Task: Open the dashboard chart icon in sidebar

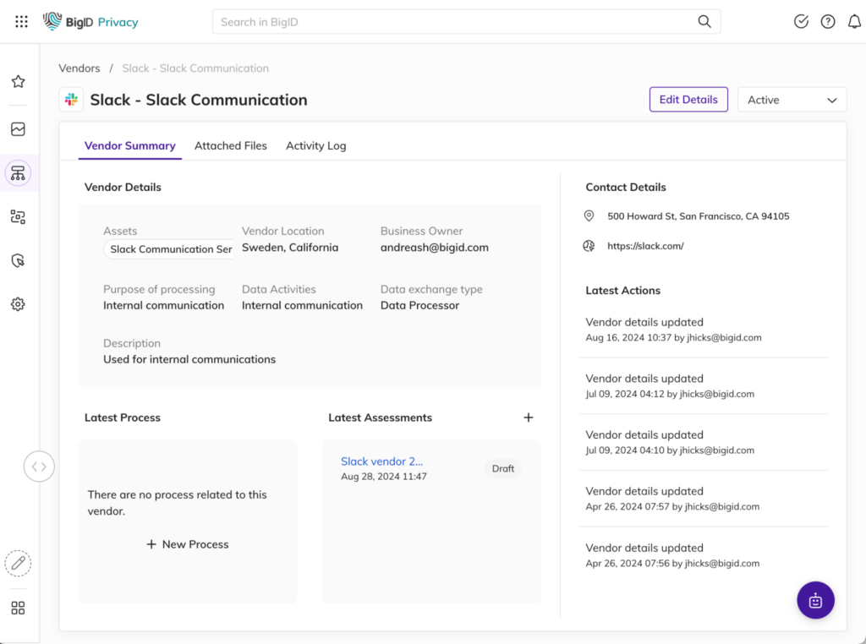Action: [x=18, y=129]
